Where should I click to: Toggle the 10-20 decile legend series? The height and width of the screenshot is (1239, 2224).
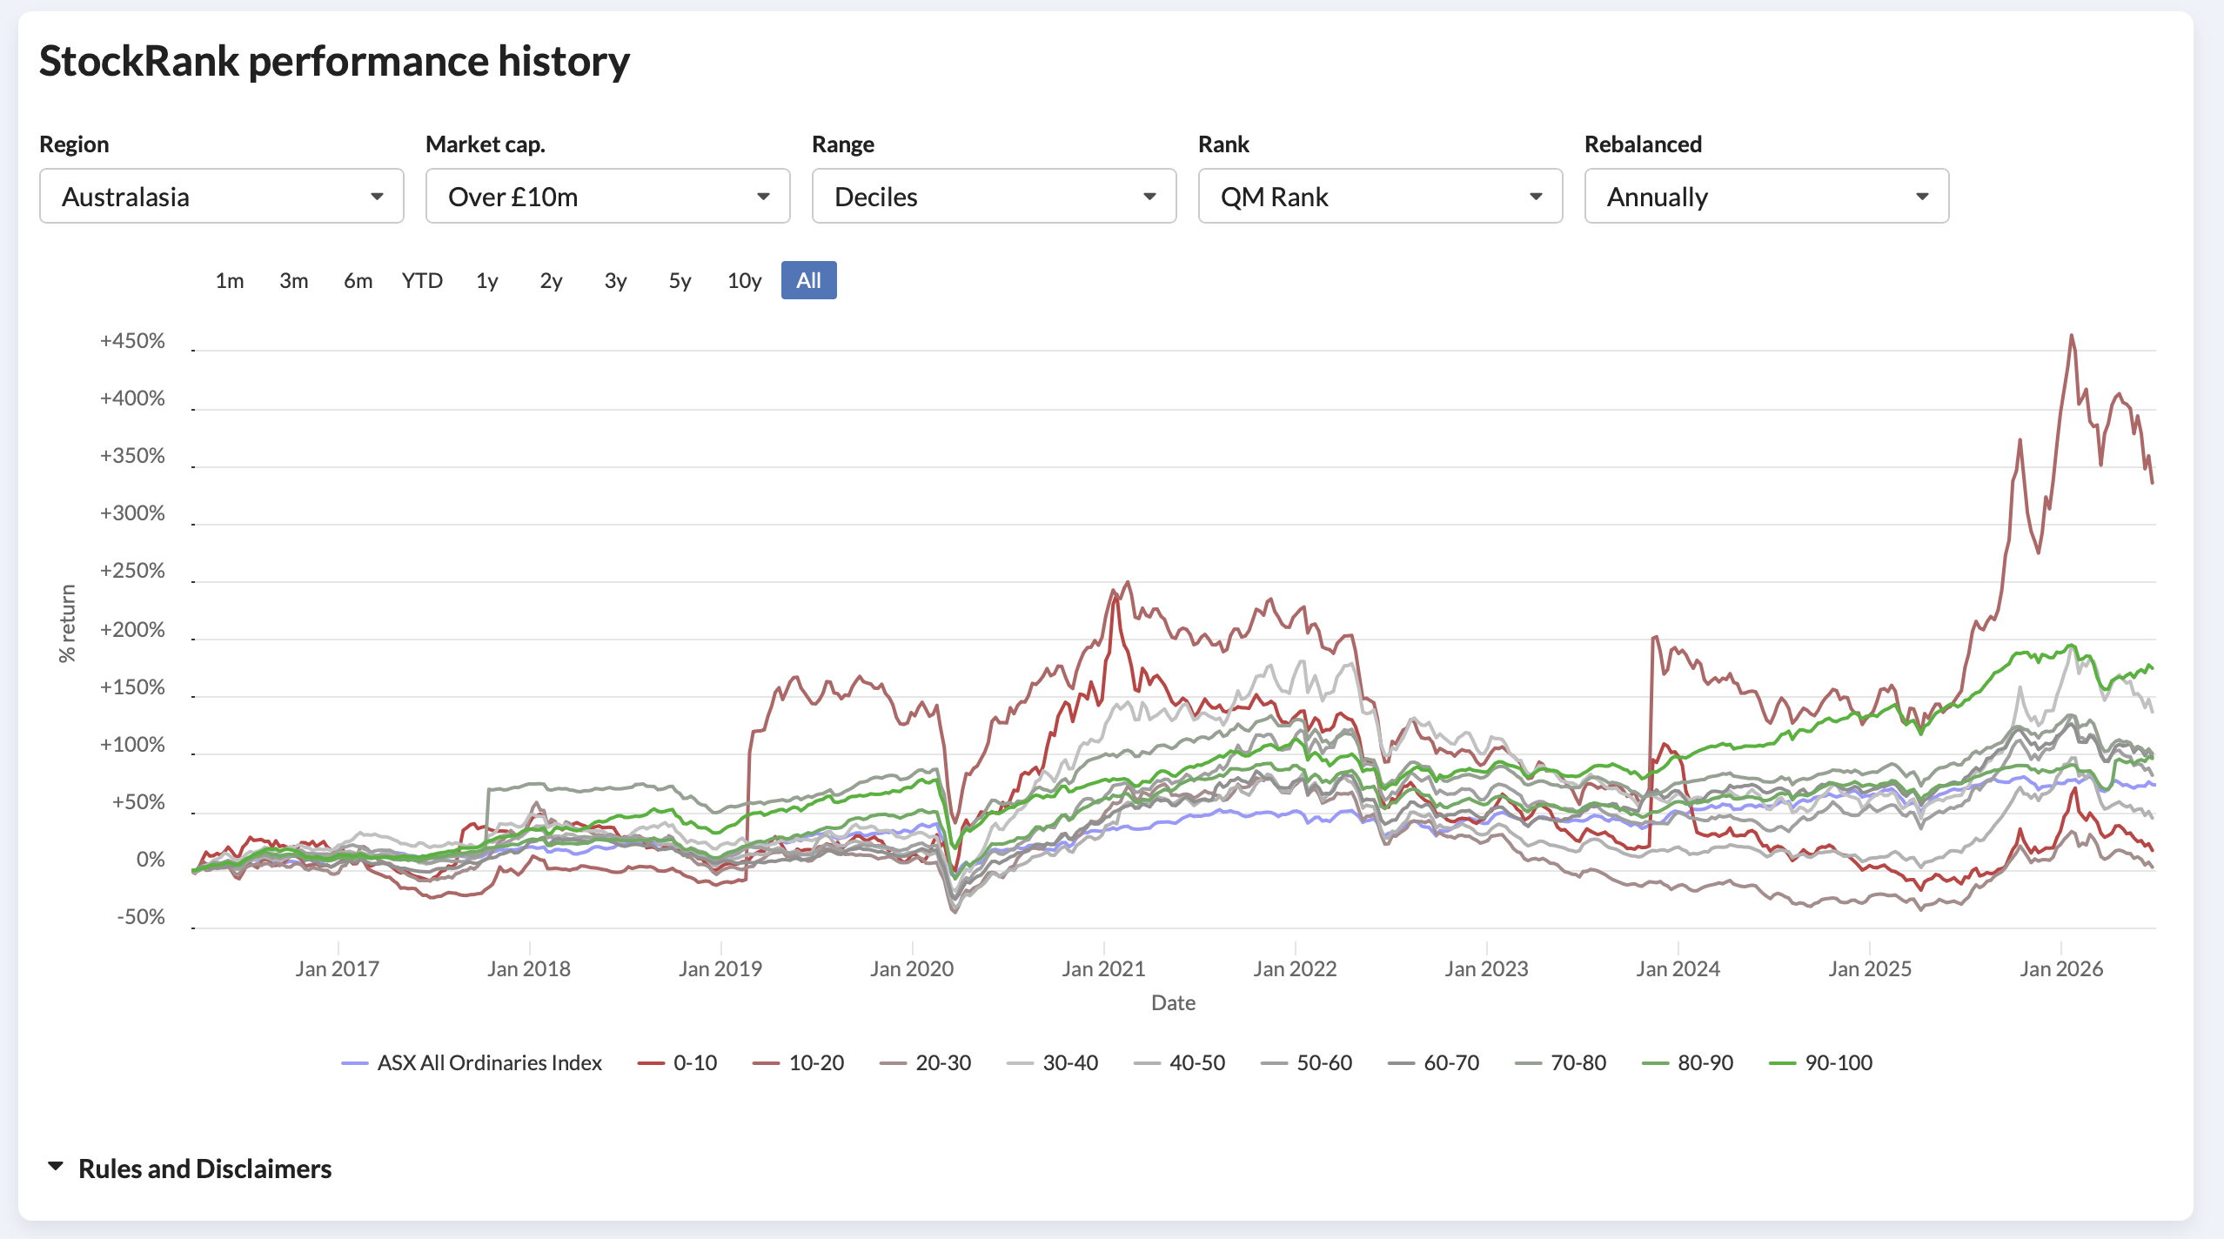798,1062
